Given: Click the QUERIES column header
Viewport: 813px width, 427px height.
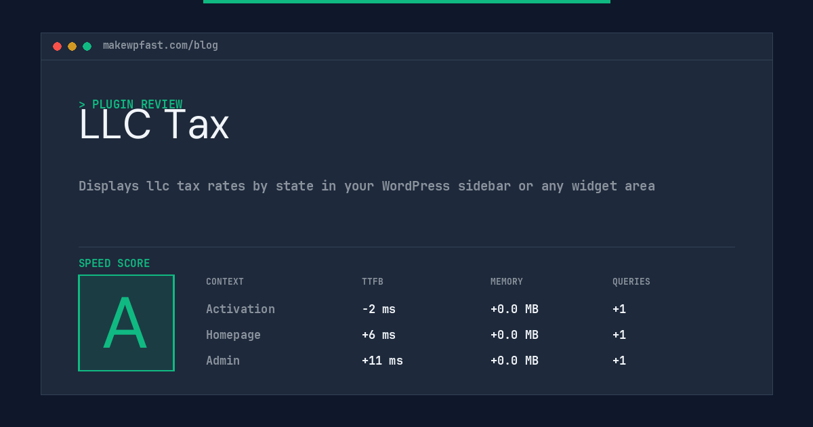Looking at the screenshot, I should click(x=631, y=282).
